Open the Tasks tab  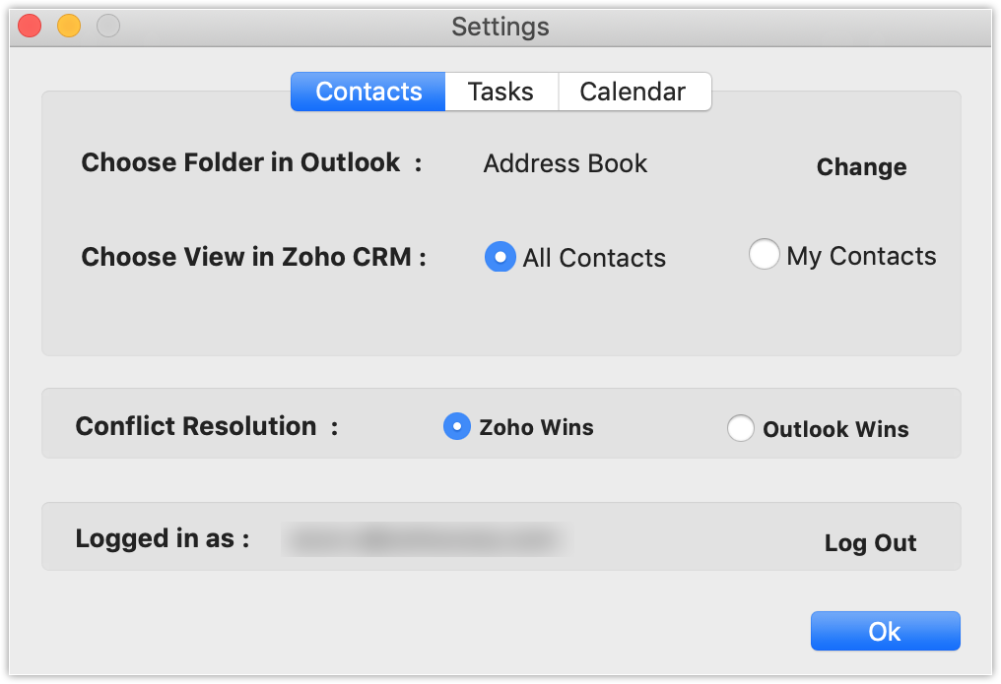(500, 93)
